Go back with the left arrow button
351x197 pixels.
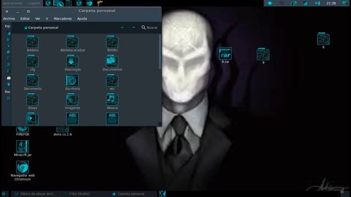coord(122,27)
